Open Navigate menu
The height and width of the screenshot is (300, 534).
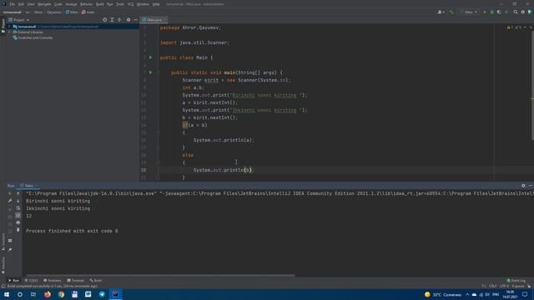(x=44, y=4)
